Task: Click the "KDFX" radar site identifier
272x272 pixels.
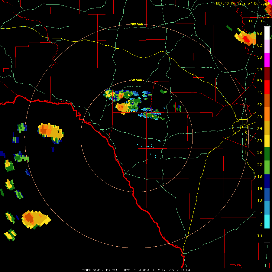Action: click(145, 270)
